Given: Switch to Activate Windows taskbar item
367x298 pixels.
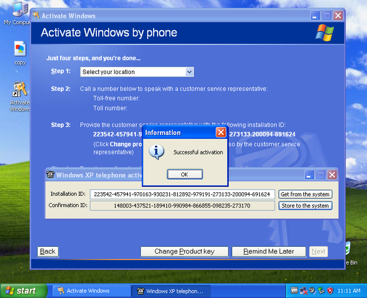Looking at the screenshot, I should [91, 291].
